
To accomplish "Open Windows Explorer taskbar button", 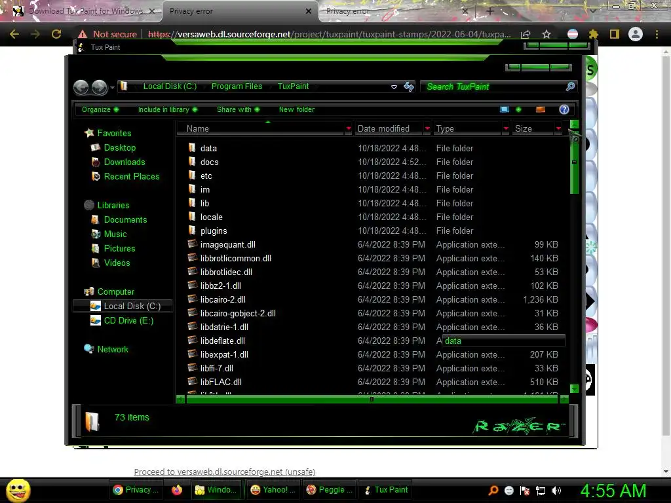I will [216, 490].
